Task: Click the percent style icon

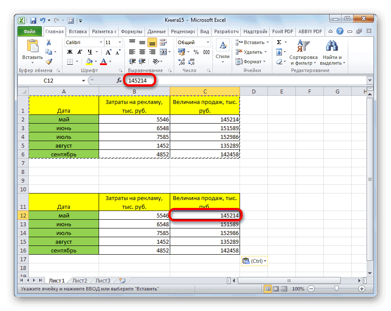Action: pos(196,52)
